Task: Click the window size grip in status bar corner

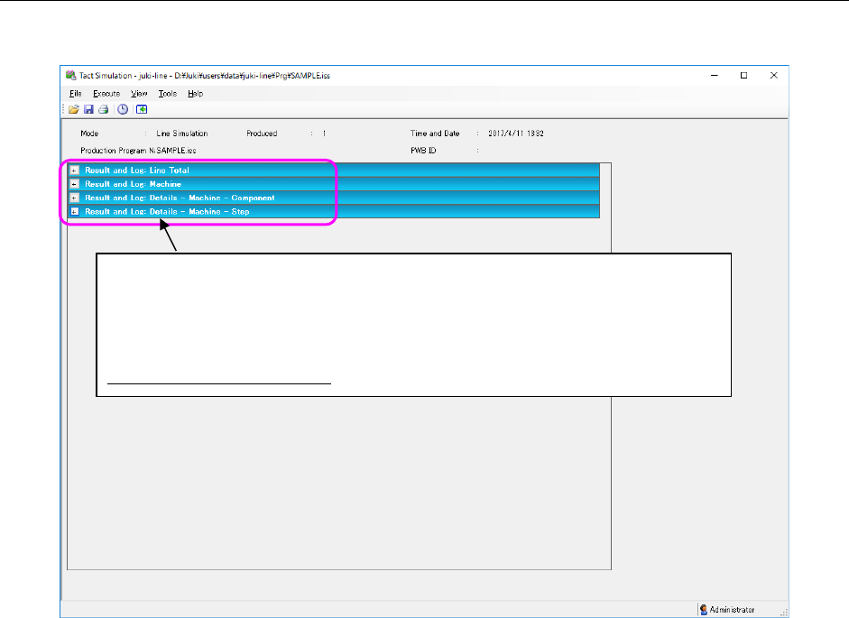Action: click(x=784, y=612)
